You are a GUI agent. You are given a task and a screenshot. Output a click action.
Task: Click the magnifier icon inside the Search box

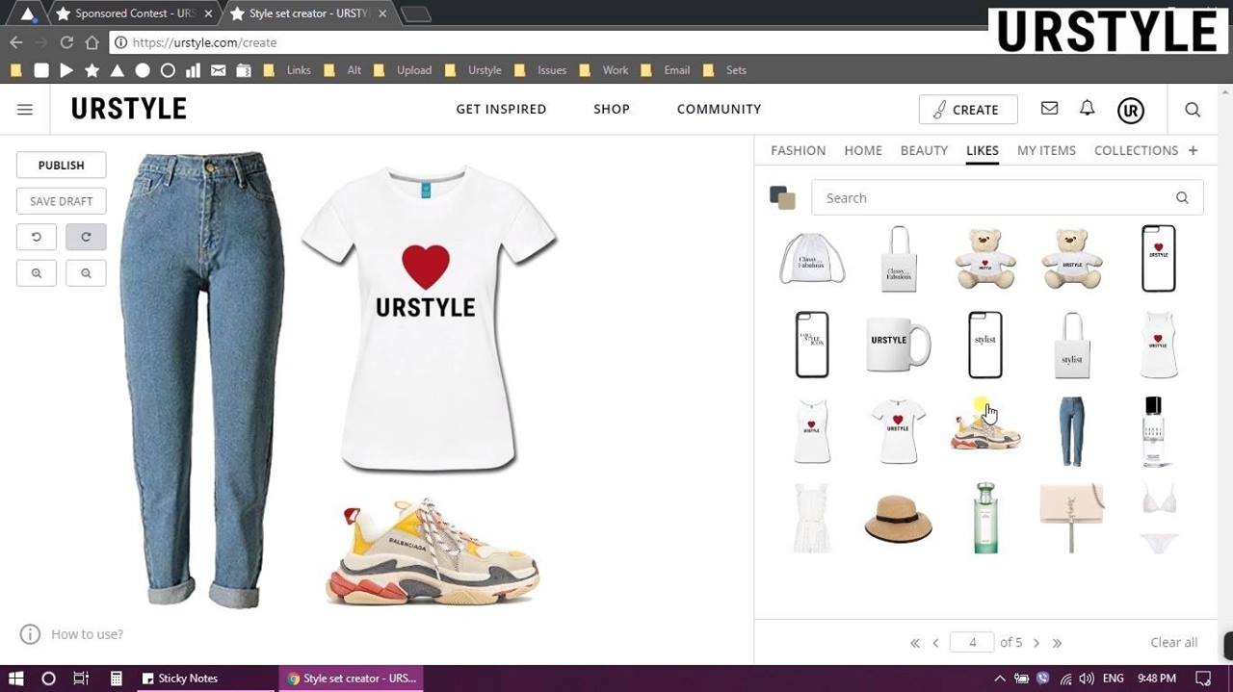pyautogui.click(x=1182, y=198)
